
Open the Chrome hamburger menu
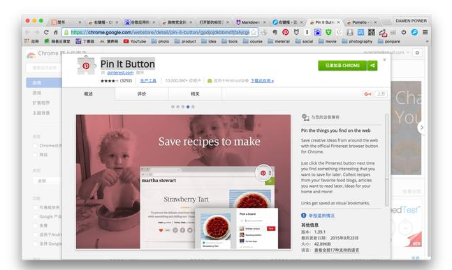tap(425, 32)
